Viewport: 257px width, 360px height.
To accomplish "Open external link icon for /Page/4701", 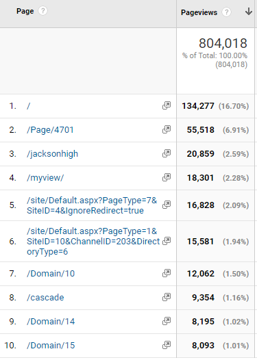I will pyautogui.click(x=167, y=129).
